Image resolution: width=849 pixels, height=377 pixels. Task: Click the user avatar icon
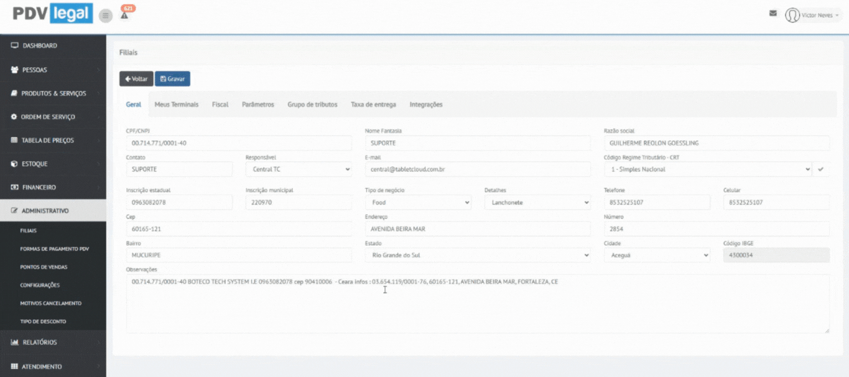(x=792, y=15)
